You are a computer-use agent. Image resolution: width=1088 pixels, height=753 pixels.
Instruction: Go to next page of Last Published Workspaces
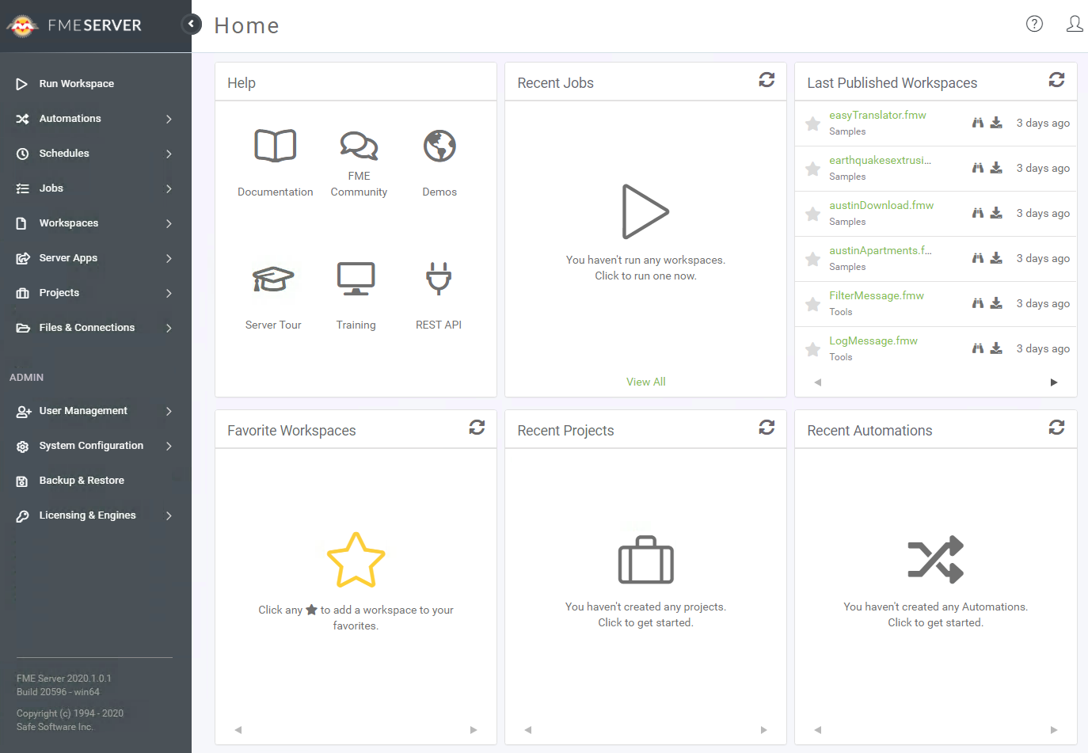1054,382
